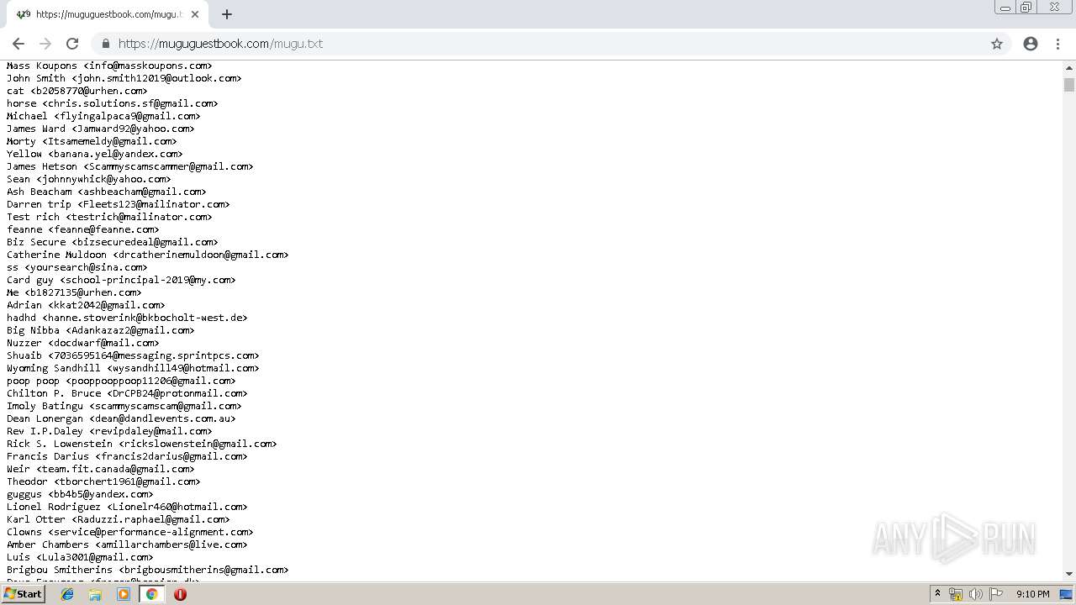The width and height of the screenshot is (1076, 605).
Task: Click the line 'feanne <feanne@feanne.com>'
Action: coord(83,229)
